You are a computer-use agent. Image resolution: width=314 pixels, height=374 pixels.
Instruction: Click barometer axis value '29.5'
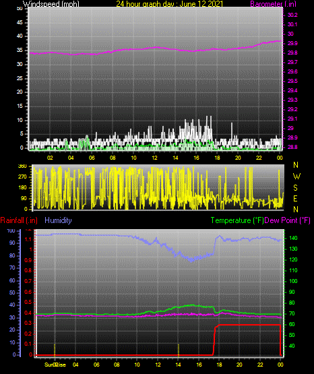(x=292, y=81)
